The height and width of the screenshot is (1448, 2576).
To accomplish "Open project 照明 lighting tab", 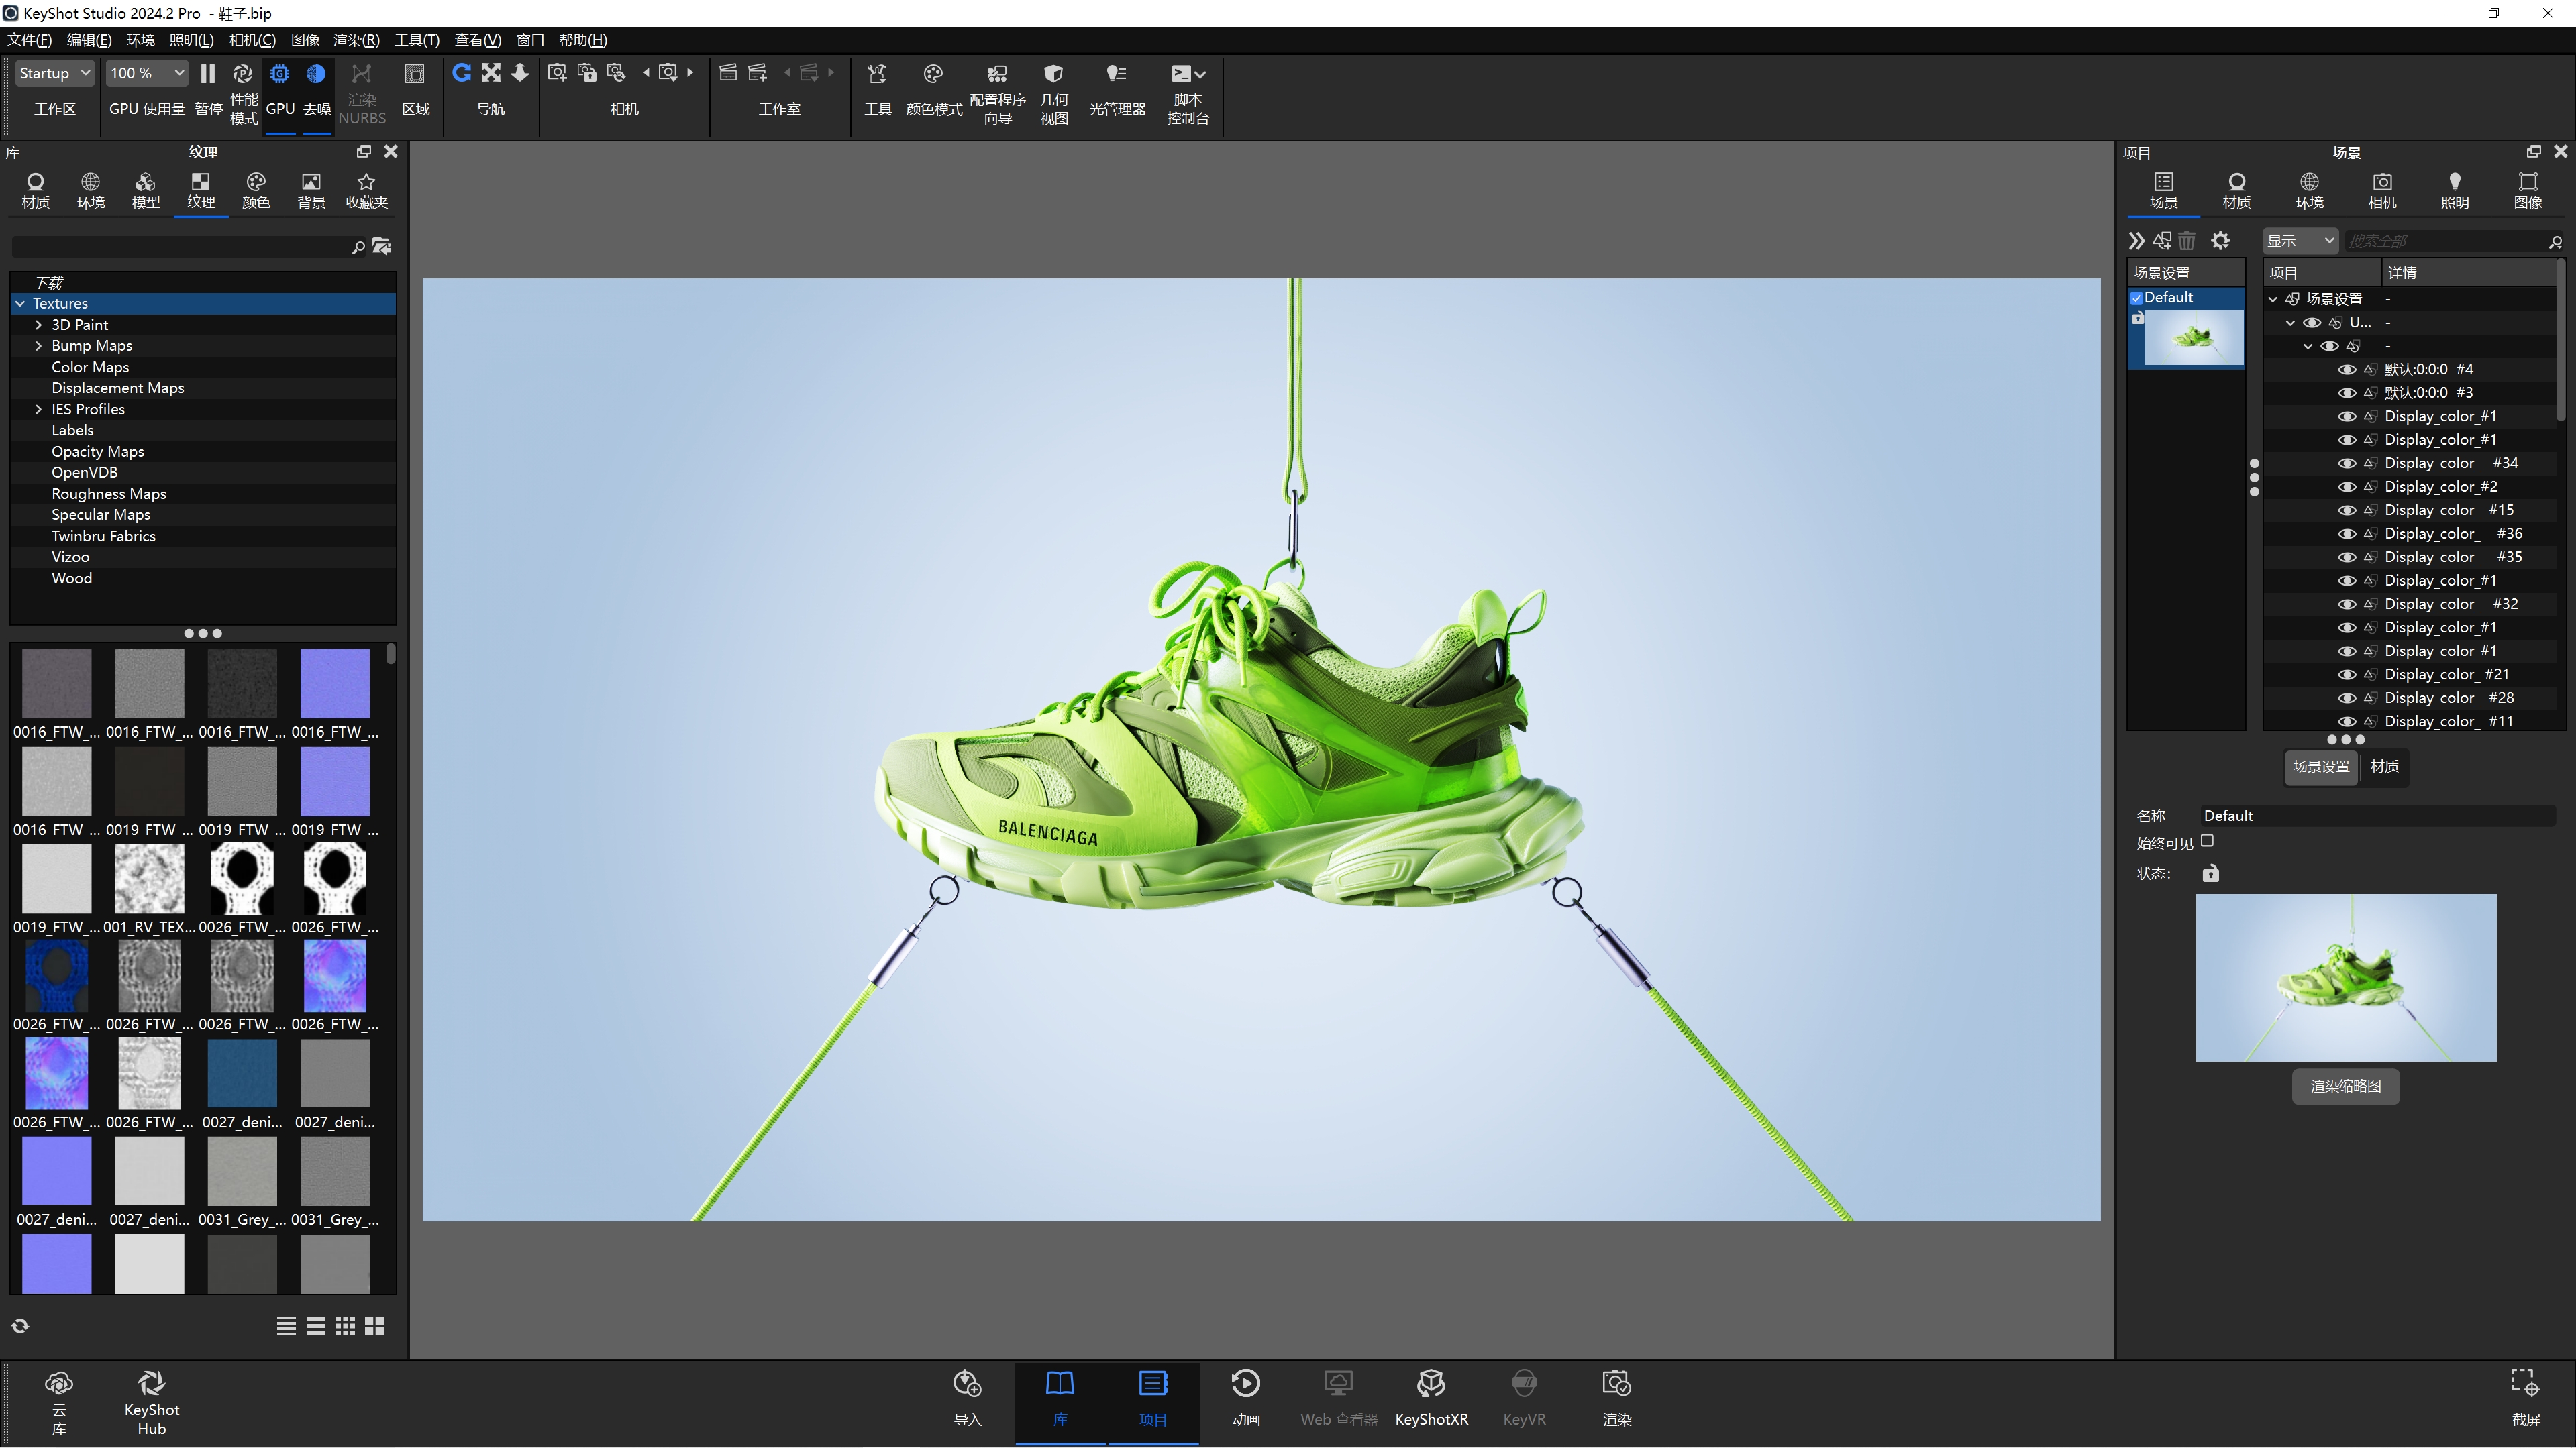I will click(x=2455, y=191).
